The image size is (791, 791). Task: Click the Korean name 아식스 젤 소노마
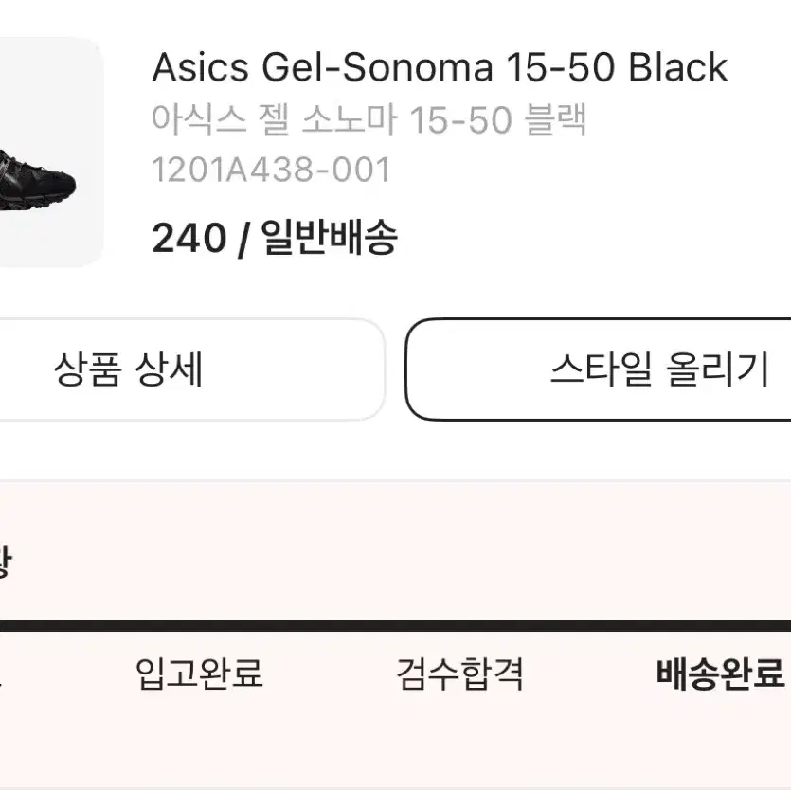275,119
